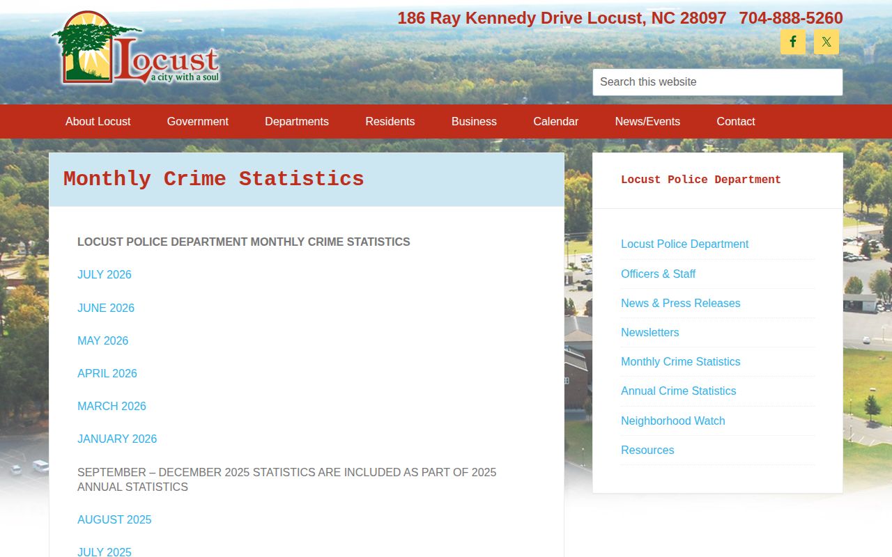Open the JULY 2026 statistics link
The height and width of the screenshot is (557, 892).
104,275
